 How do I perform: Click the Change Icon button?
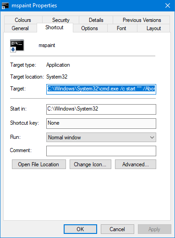90,164
